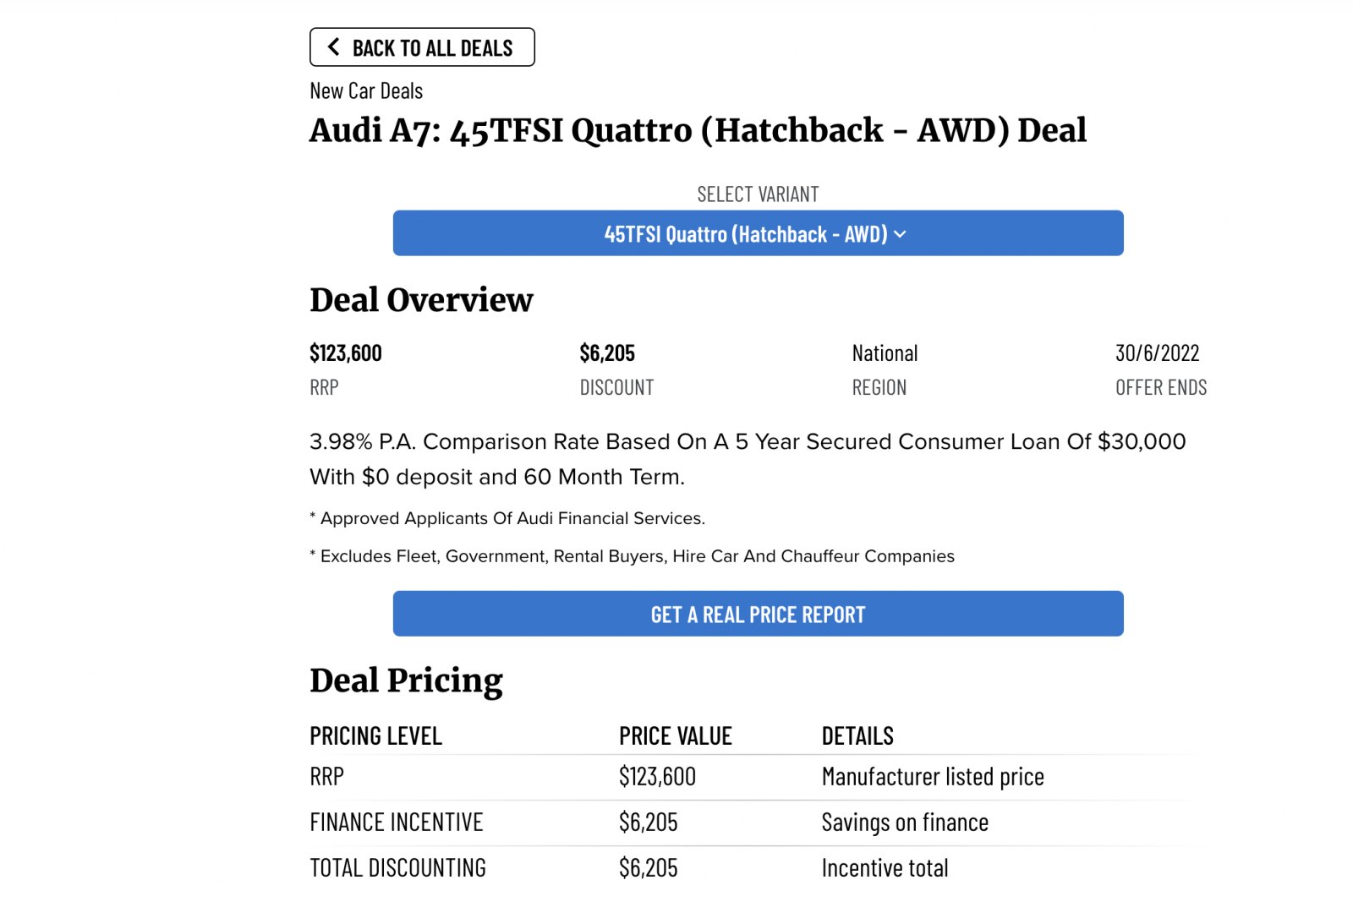Click the Audi Financial Services disclaimer text
Screen dimensions: 1353x902
click(x=507, y=518)
